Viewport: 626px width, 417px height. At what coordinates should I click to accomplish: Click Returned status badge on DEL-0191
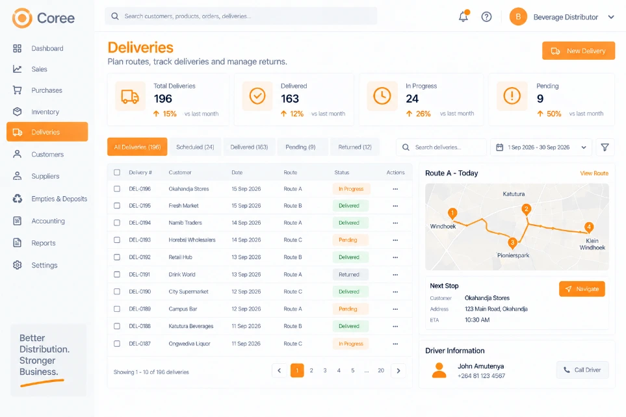349,275
